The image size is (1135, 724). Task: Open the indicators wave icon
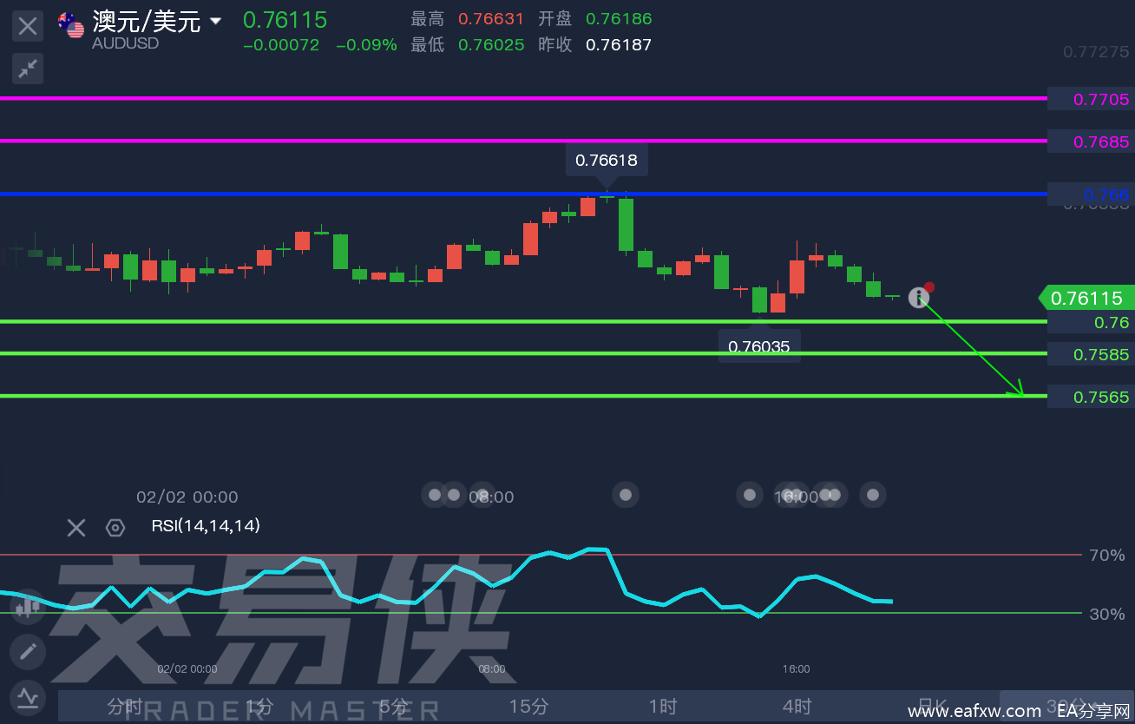coord(28,696)
